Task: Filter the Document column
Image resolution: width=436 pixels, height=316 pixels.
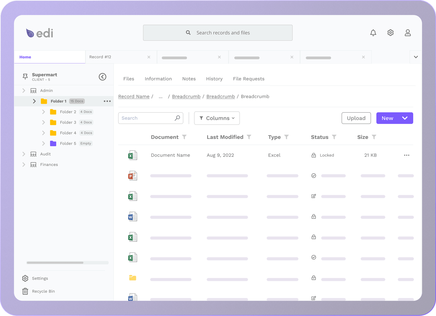Action: 184,137
